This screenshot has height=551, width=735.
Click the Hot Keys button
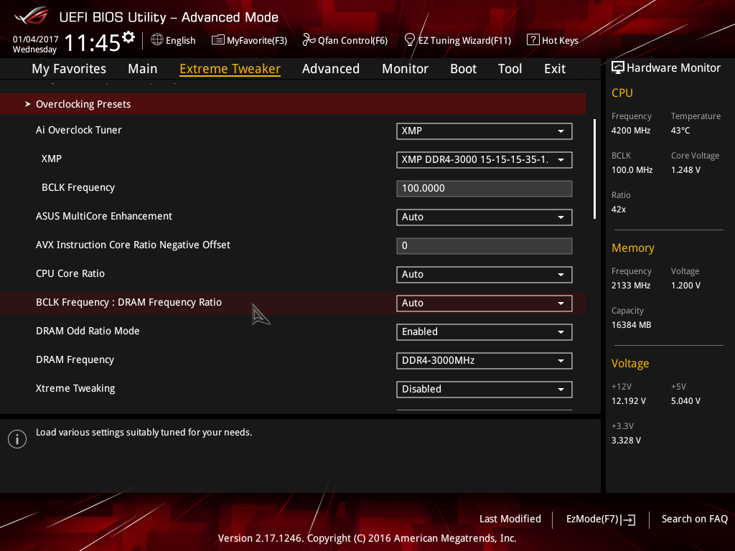point(553,40)
